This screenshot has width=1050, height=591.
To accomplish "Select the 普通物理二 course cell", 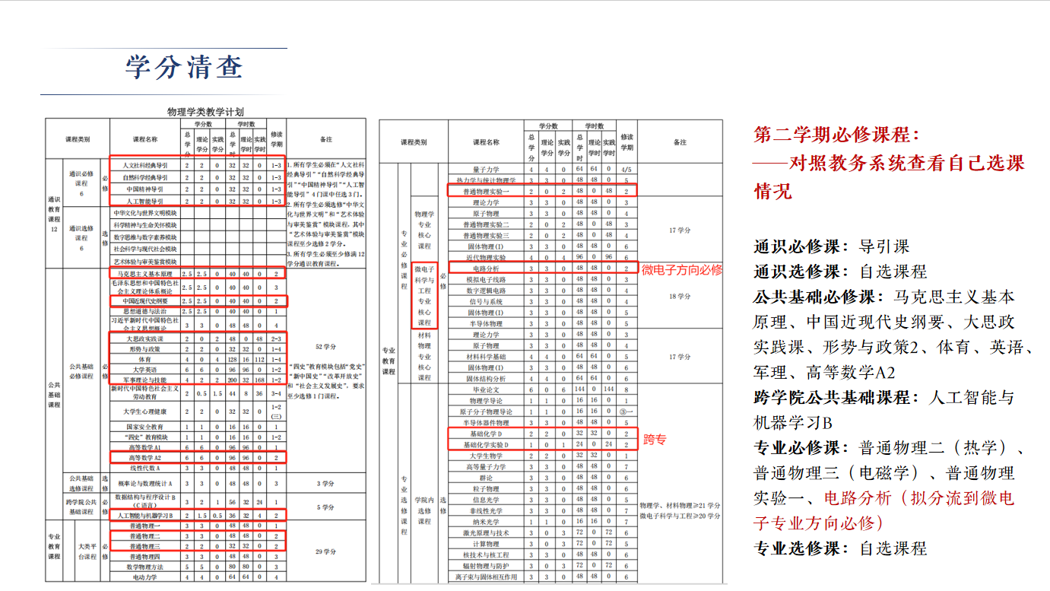I will point(144,536).
